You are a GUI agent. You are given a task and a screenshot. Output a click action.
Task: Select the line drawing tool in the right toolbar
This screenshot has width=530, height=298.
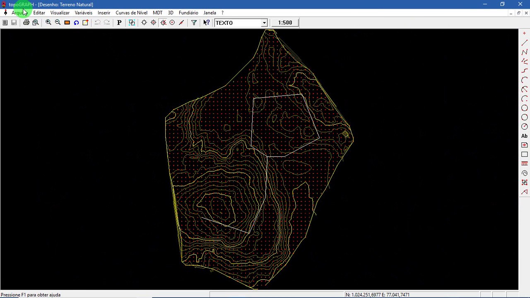coord(524,43)
